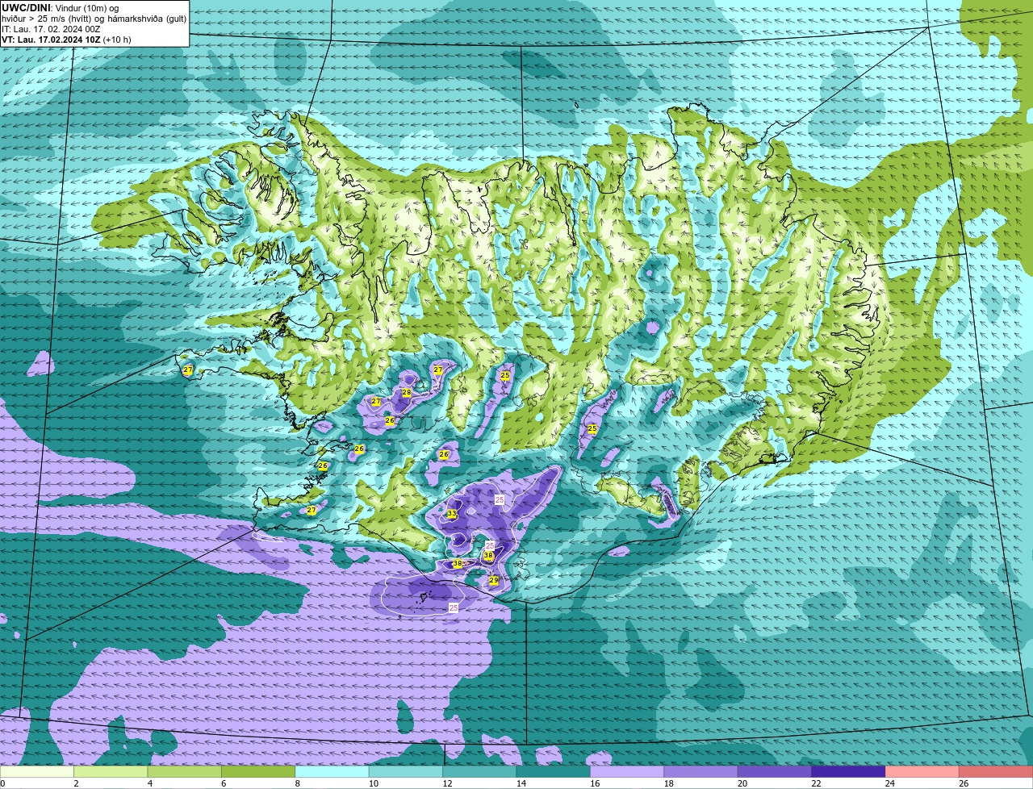Select the 16–18 m/s light lavender legend swatch
1033x789 pixels.
coord(627,771)
